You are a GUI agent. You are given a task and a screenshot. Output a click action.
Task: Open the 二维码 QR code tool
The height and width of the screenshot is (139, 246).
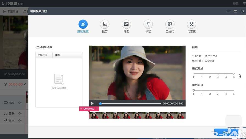pyautogui.click(x=170, y=24)
